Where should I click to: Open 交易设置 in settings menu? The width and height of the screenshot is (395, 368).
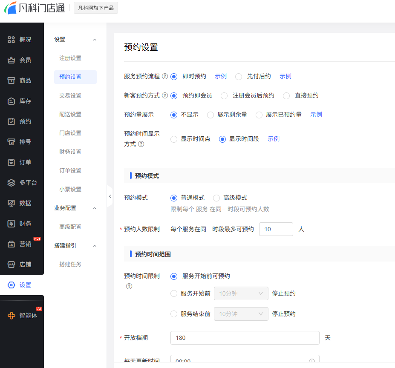(70, 96)
